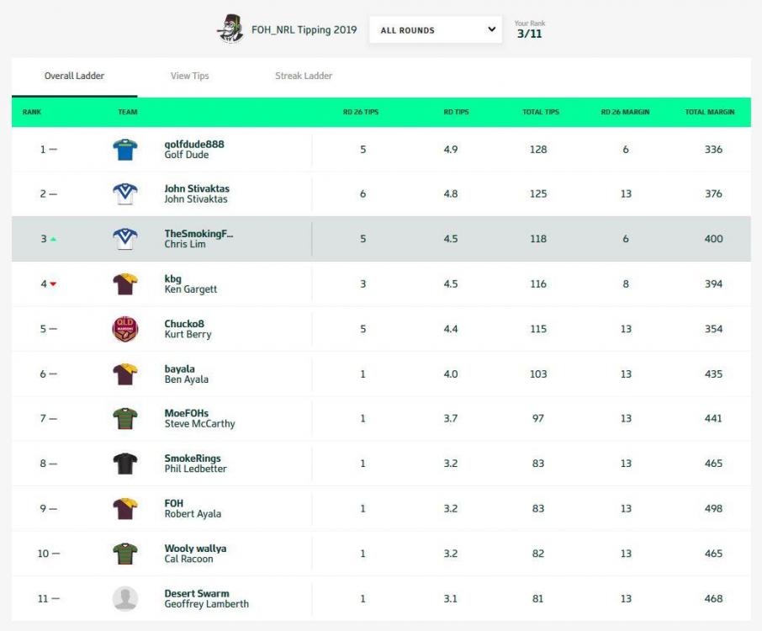Click the FOH_NRL Tipping 2019 monkey logo
Viewport: 762px width, 631px height.
230,29
